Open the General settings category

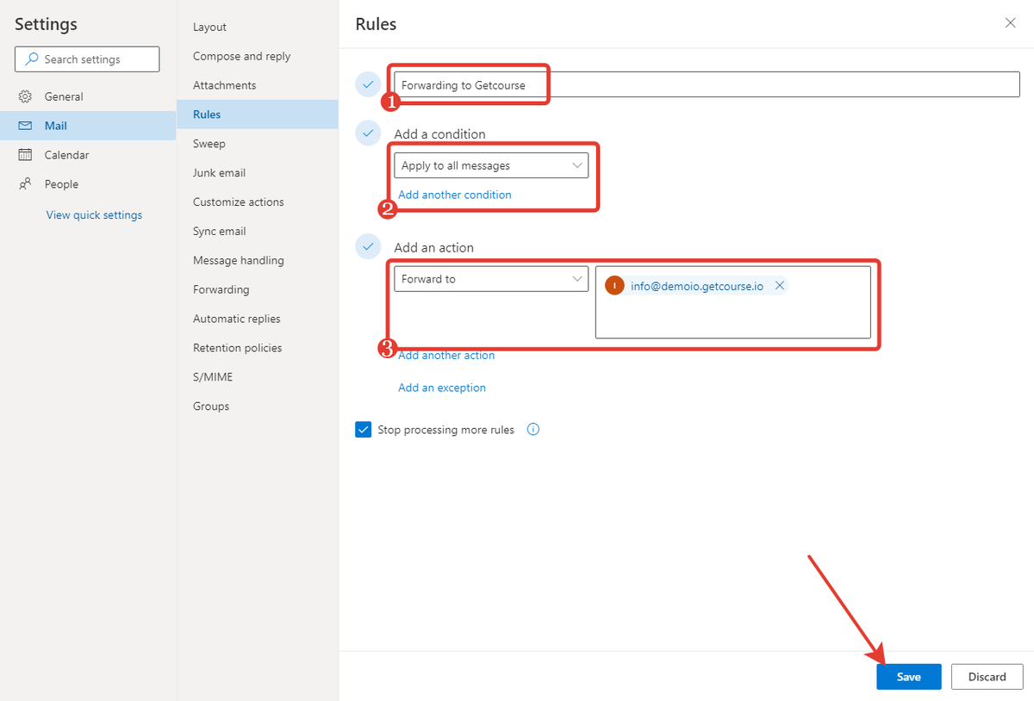pos(88,96)
